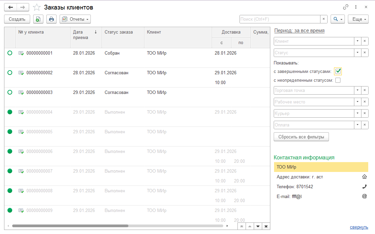Viewport: 375px width, 234px height.
Task: Enable 'с неопределенным статусом' checkbox
Action: tap(338, 80)
